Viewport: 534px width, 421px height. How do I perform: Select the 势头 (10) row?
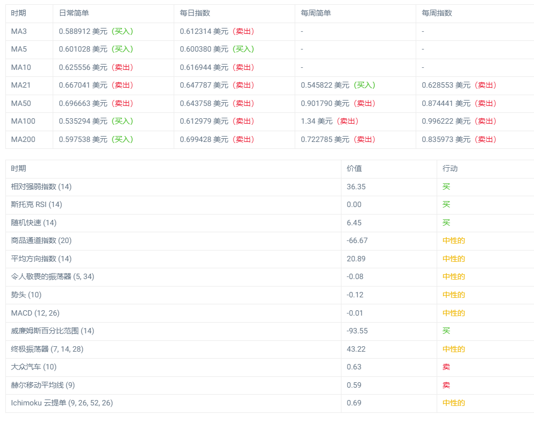coord(270,295)
